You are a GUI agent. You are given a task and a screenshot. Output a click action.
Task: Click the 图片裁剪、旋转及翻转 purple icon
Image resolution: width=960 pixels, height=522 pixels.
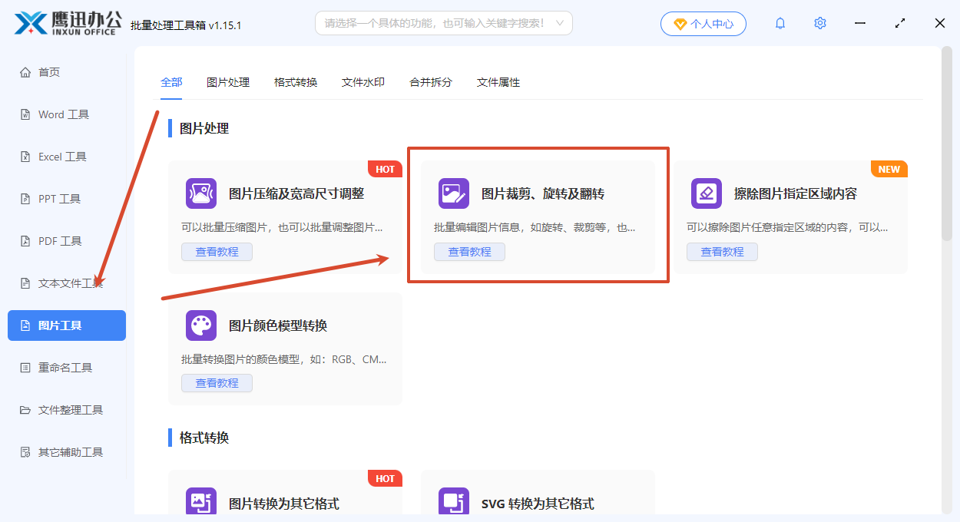(454, 193)
